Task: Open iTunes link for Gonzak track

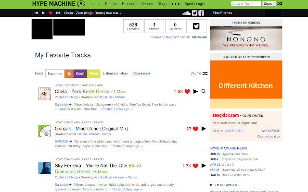Action: click(106, 134)
